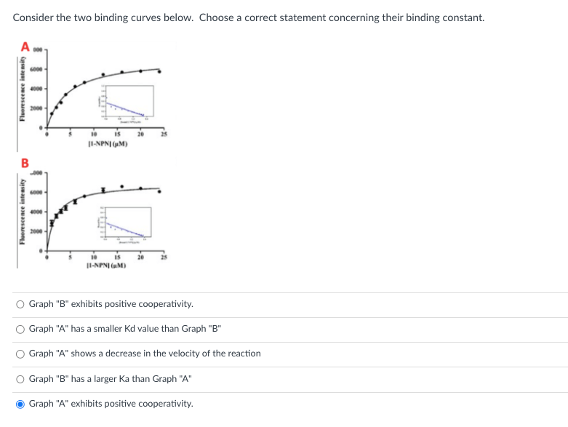Click the x-axis label under graph A
Screen dimensions: 568x427
pos(109,143)
